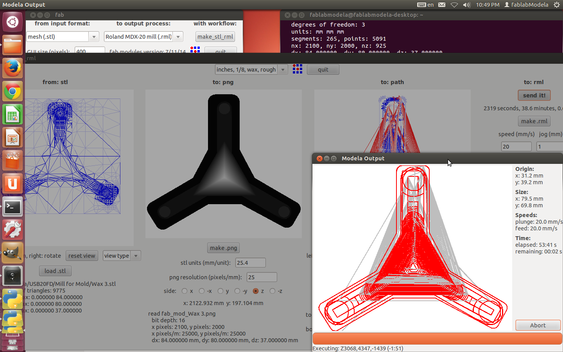Click the red-blue grid icon in fab window
Viewport: 563px width, 352px height.
tap(195, 49)
